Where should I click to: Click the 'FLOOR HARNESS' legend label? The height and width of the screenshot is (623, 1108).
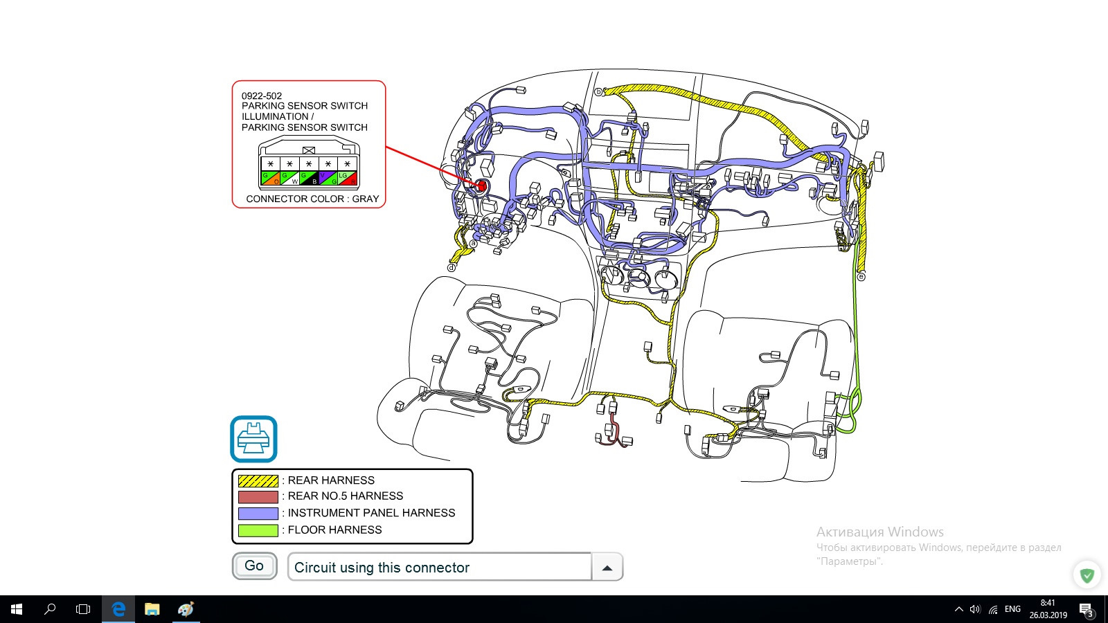334,530
